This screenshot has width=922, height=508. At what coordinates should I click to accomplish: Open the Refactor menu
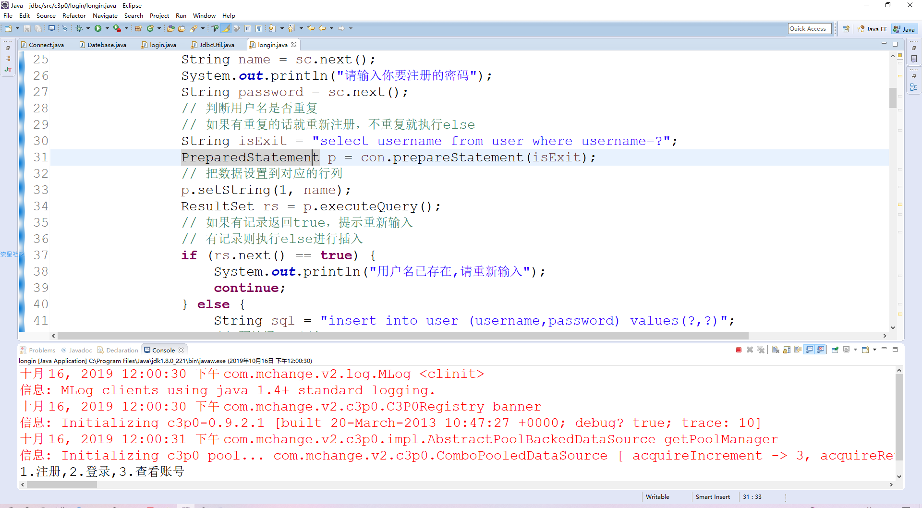pos(74,16)
